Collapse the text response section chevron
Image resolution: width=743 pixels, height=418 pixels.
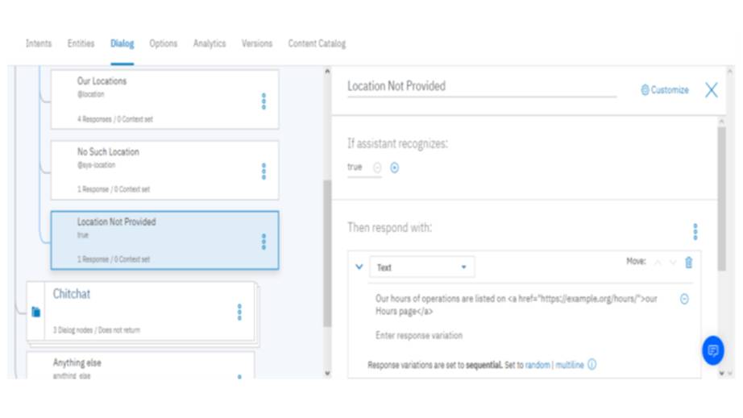click(x=359, y=267)
